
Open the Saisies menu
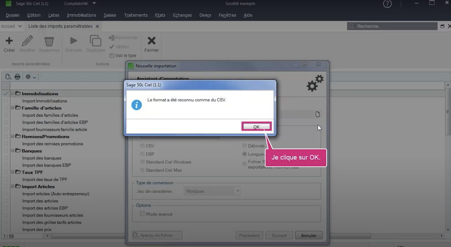(110, 15)
